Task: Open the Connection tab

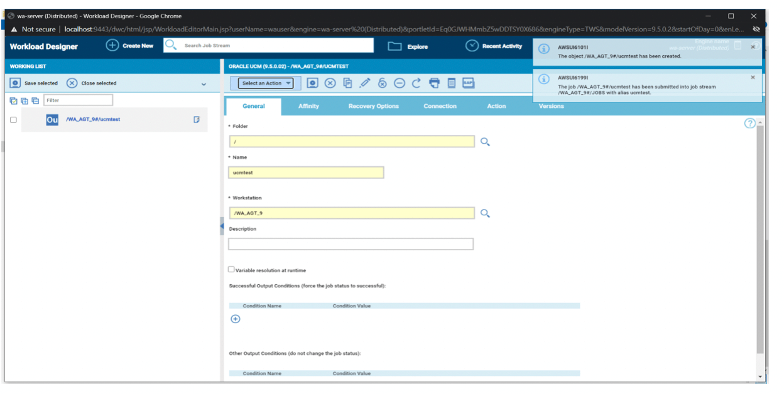Action: [x=440, y=106]
